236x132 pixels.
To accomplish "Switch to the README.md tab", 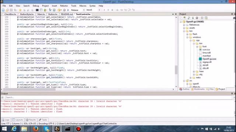I will [x=67, y=14].
